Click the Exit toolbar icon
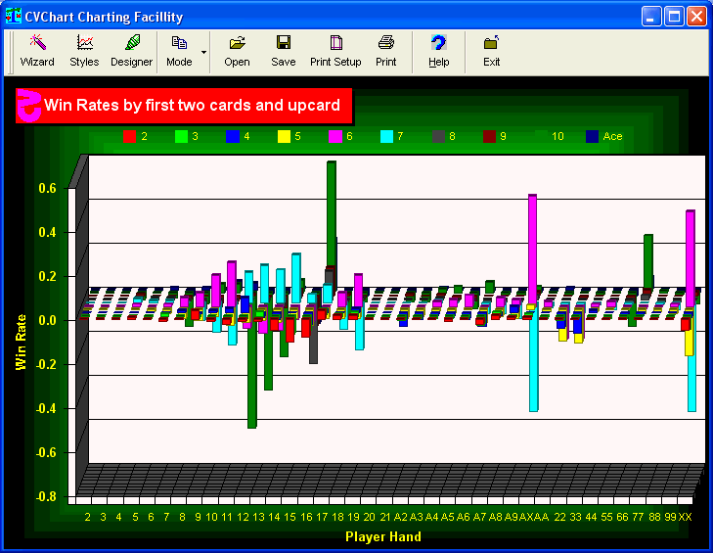The image size is (713, 553). (x=491, y=51)
